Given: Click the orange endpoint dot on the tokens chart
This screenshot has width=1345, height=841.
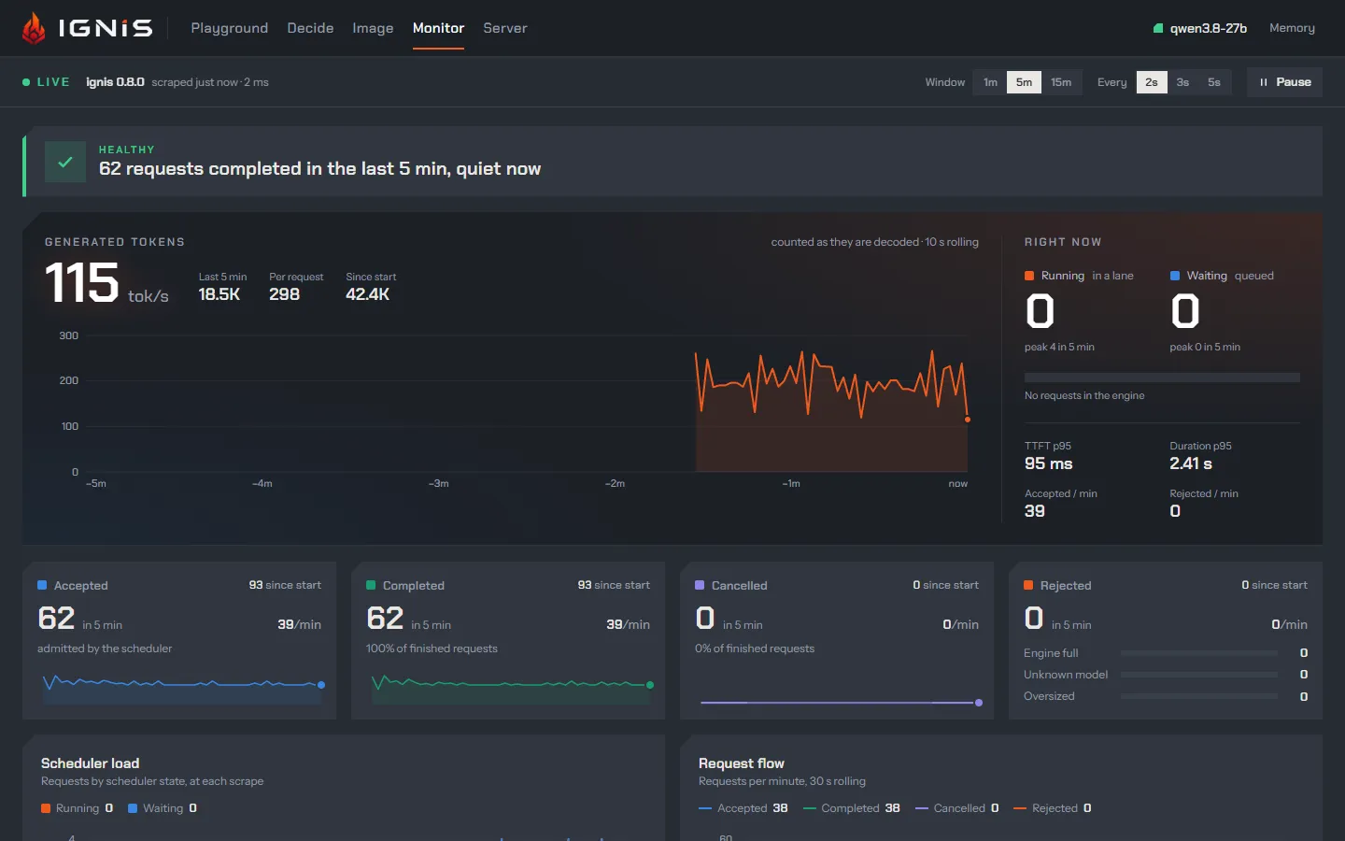Looking at the screenshot, I should click(968, 420).
